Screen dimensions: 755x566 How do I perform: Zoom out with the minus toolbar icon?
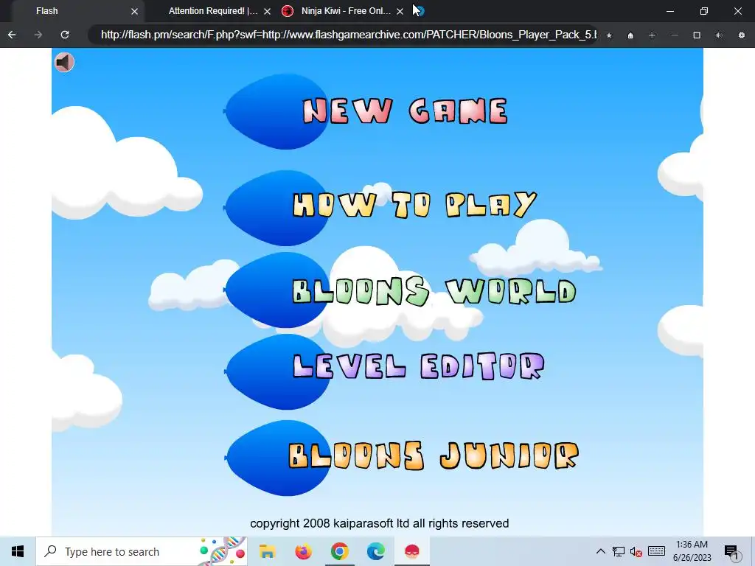675,35
